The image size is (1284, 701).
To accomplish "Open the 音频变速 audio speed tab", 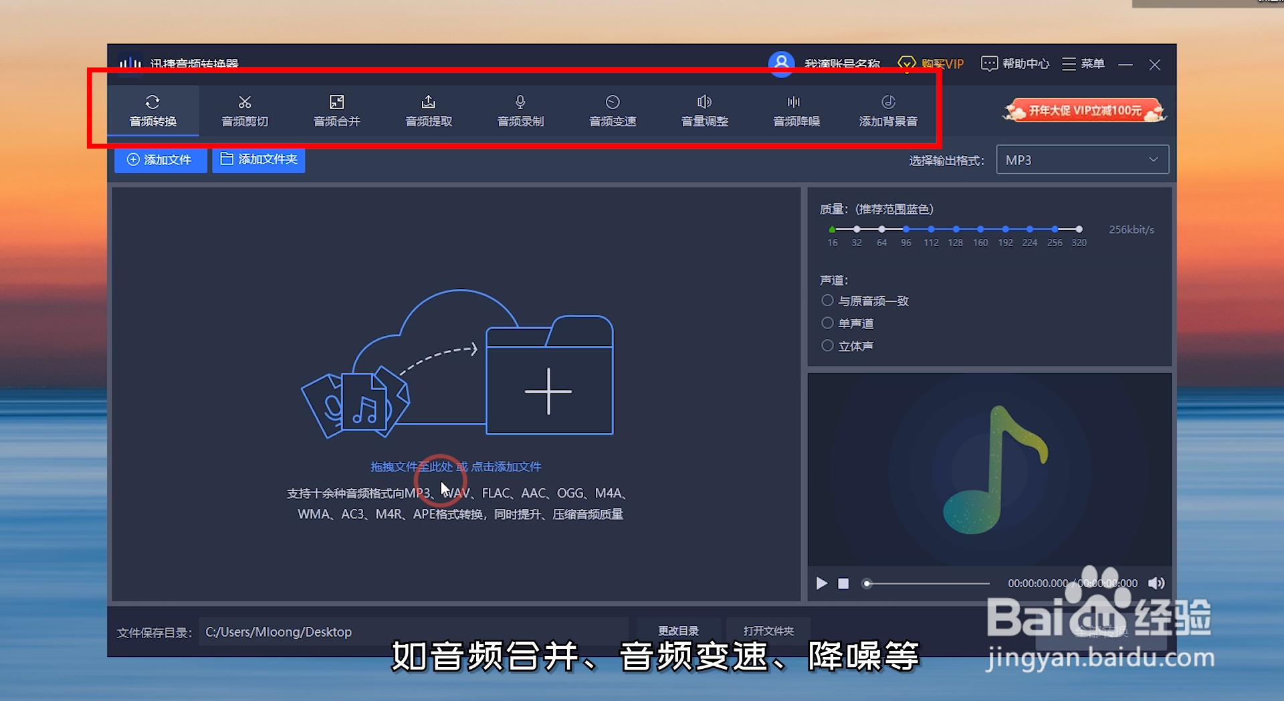I will (613, 110).
